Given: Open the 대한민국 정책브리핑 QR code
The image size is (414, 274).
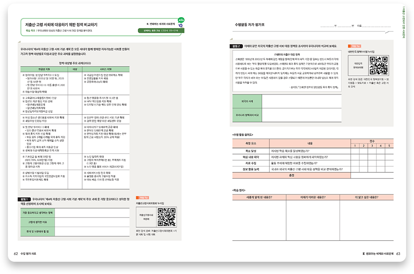Looking at the screenshot, I should 379,66.
